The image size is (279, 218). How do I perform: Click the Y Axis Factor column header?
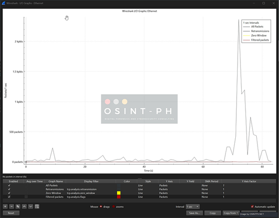[249, 181]
